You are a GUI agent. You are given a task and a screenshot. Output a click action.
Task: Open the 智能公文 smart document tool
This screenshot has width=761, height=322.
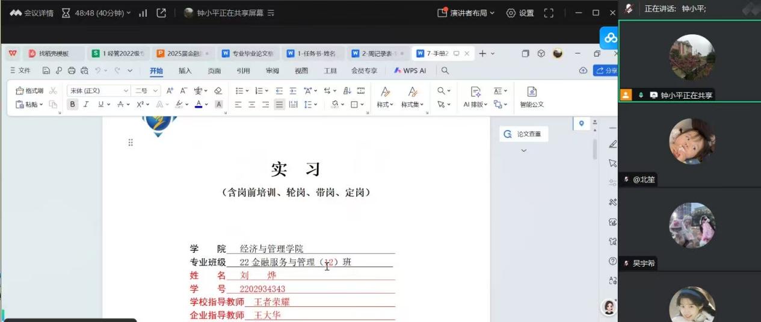tap(532, 97)
